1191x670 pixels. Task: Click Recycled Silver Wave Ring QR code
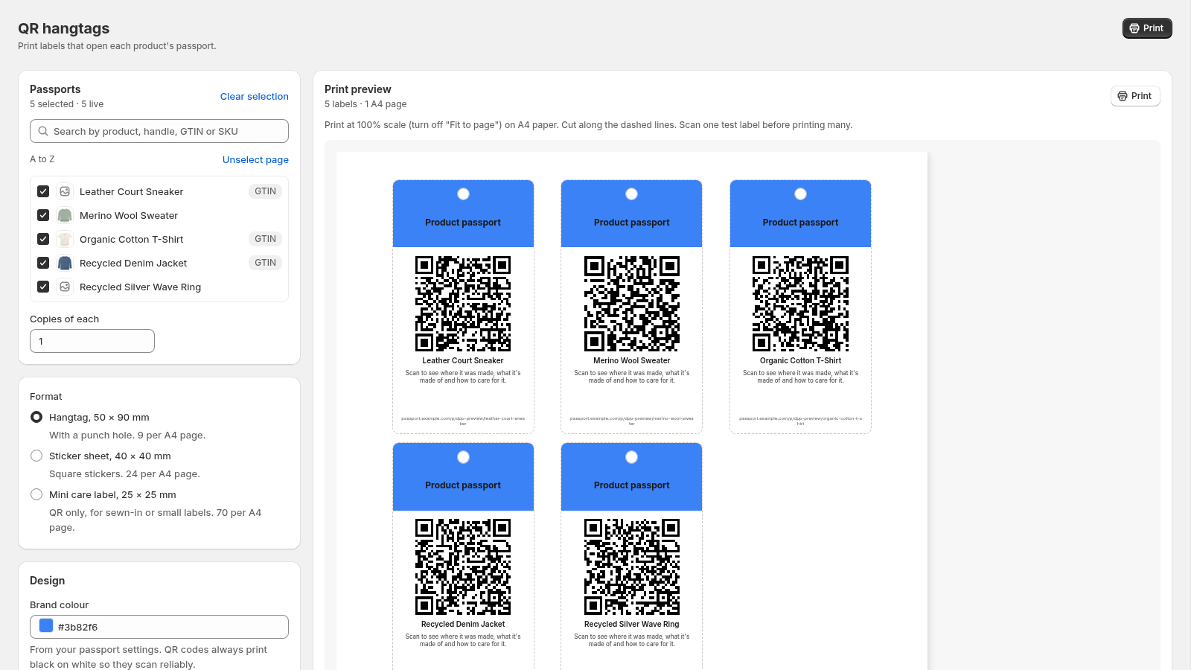click(x=632, y=567)
